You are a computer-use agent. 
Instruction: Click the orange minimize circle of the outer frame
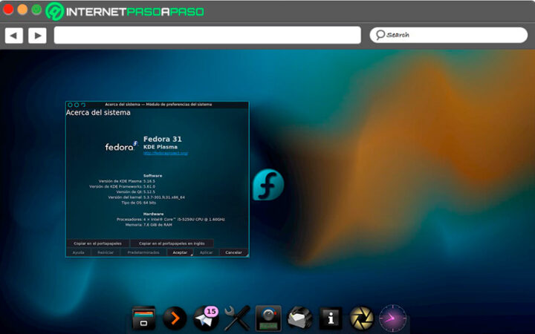point(22,9)
